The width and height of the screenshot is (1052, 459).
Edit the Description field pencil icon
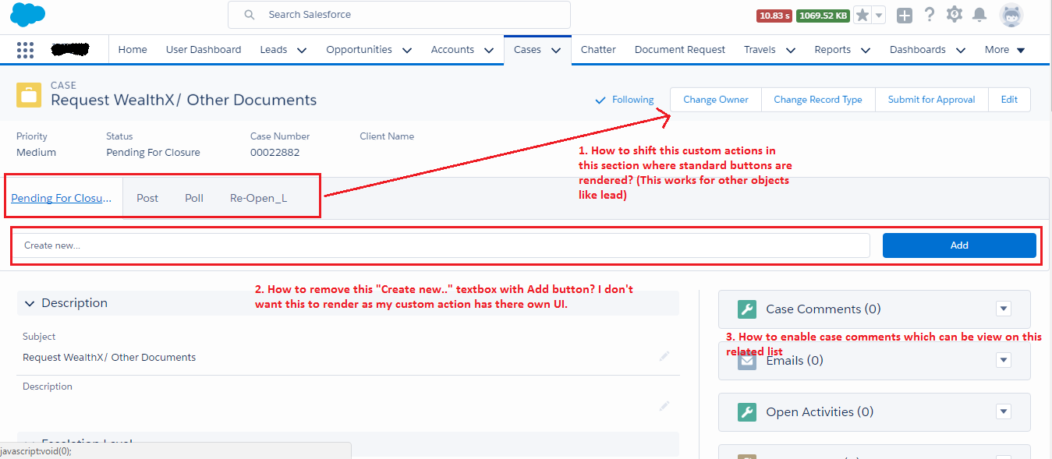[664, 406]
